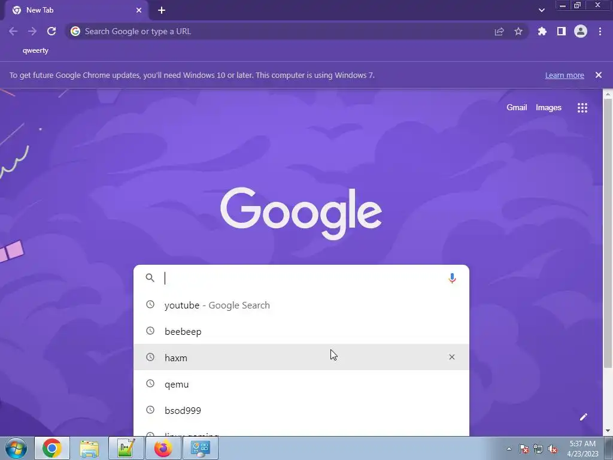This screenshot has width=613, height=460.
Task: Customize this page with pencil icon
Action: point(583,417)
